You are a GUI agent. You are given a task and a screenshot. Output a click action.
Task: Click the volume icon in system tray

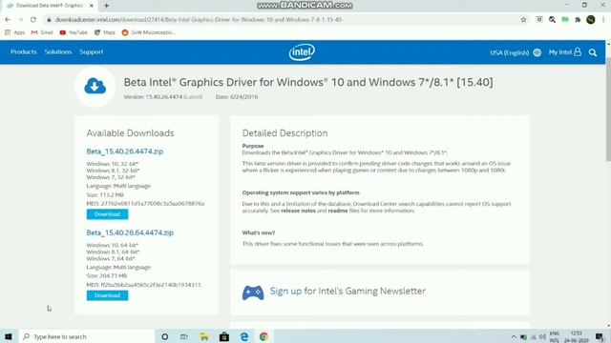click(x=542, y=336)
